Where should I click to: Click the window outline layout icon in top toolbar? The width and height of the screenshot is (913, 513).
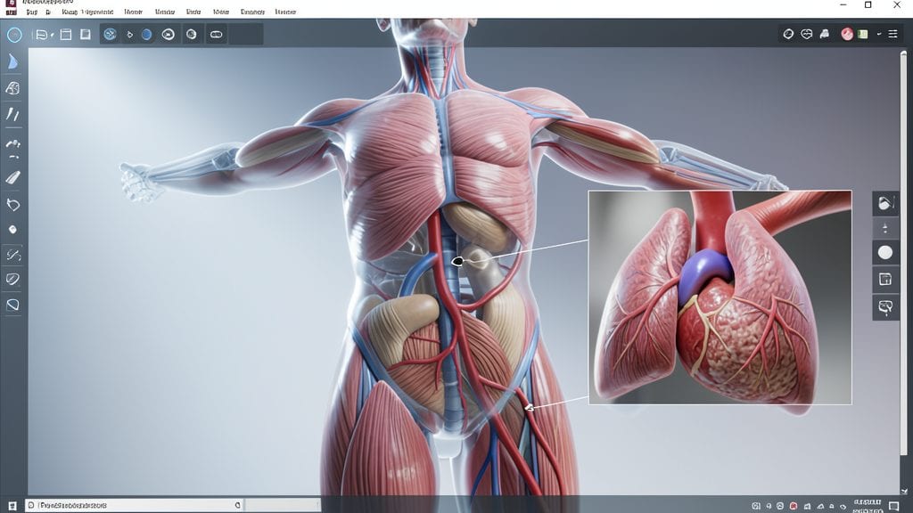(x=66, y=35)
